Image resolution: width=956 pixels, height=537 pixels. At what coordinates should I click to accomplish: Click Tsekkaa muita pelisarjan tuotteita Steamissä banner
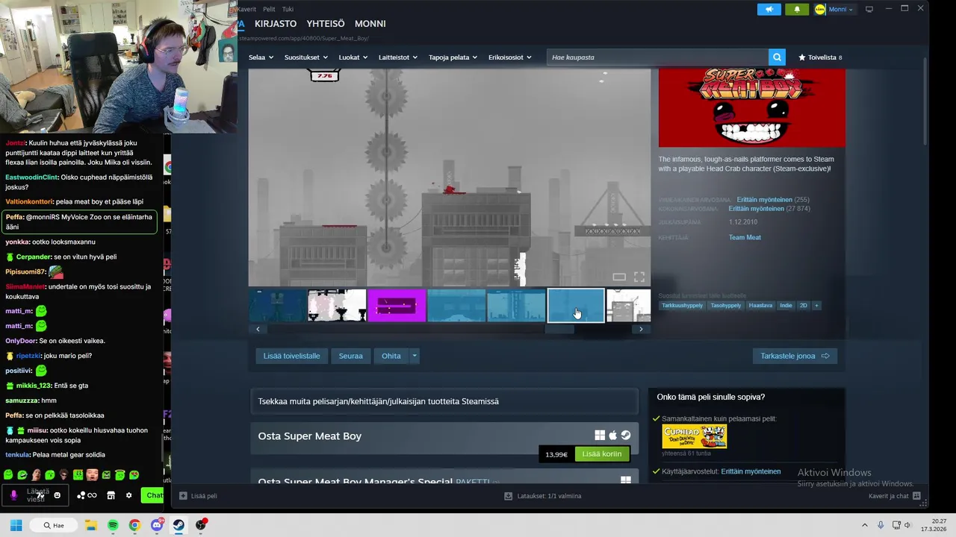[x=444, y=401]
